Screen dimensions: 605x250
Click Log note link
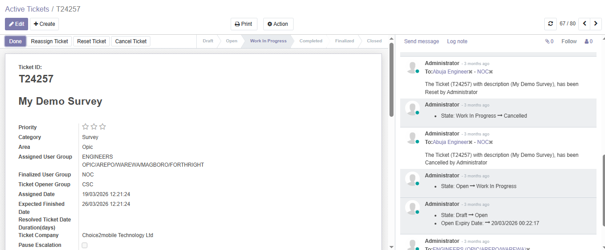coord(457,41)
